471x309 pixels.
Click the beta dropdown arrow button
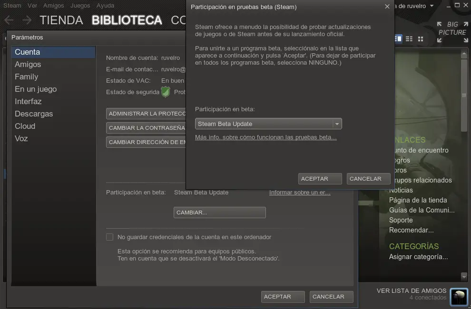click(337, 124)
